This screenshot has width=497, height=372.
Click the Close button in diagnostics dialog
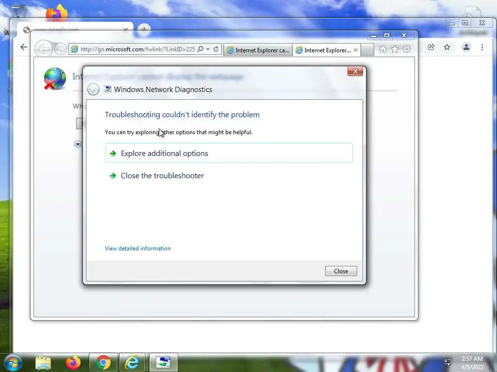341,271
